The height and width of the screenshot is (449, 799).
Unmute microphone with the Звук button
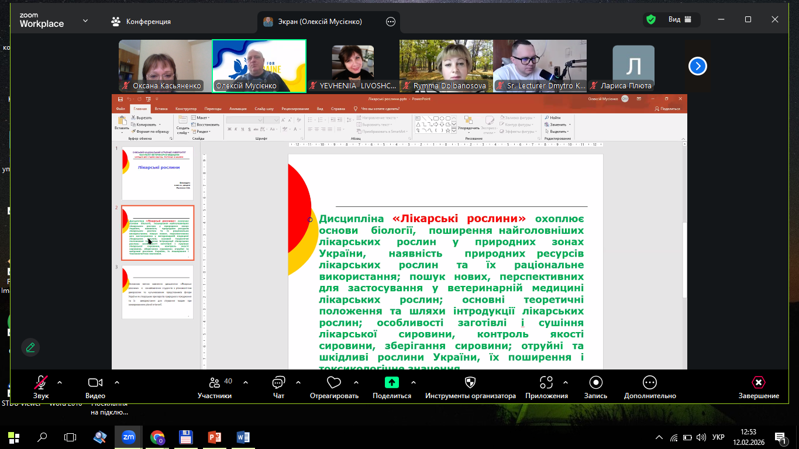(40, 383)
